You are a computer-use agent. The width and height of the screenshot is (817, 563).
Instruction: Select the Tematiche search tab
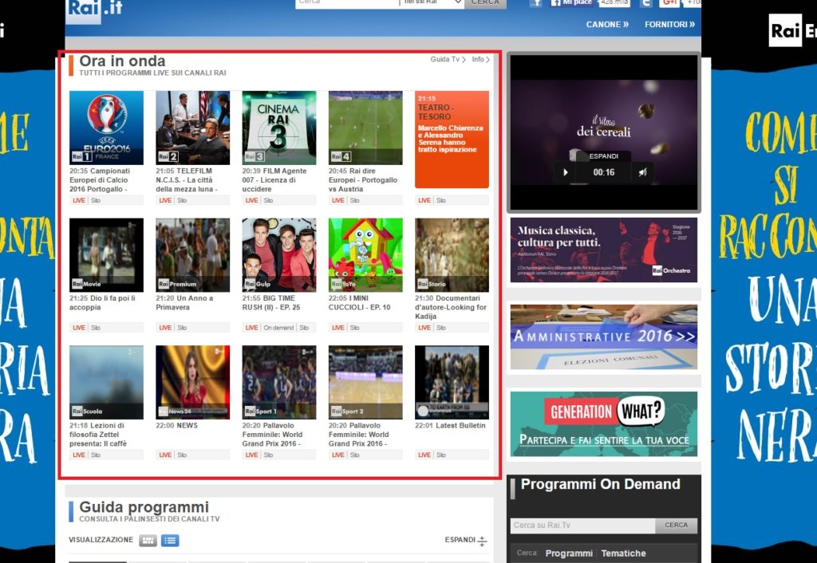coord(623,553)
